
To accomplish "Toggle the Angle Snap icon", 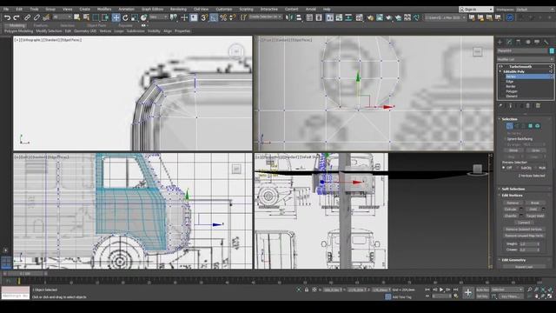I will (214, 17).
